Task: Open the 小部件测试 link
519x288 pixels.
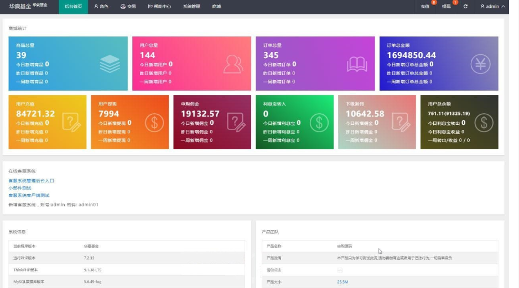Action: [20, 188]
